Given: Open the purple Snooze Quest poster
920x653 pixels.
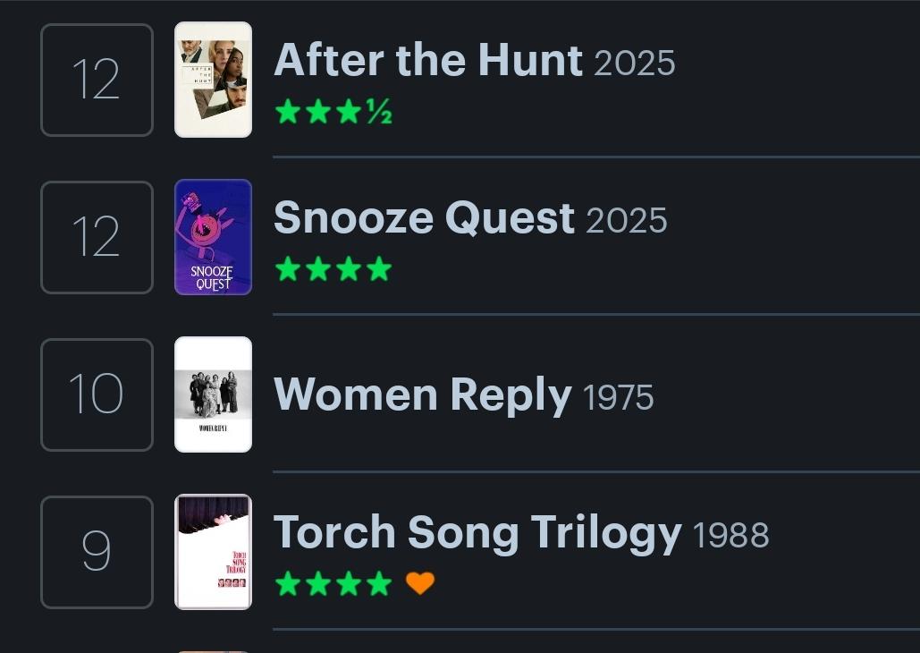Looking at the screenshot, I should (213, 237).
